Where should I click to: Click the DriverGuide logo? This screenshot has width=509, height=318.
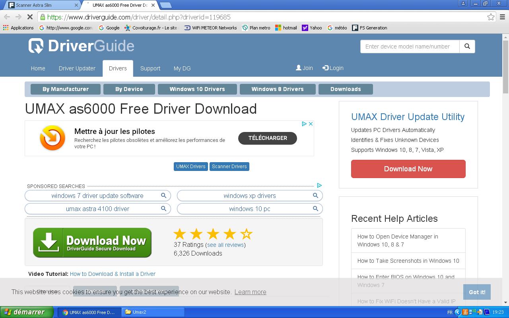tap(82, 46)
